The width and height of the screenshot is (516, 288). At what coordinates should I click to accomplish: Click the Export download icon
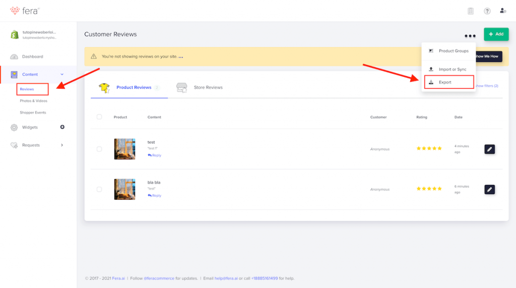(x=431, y=82)
